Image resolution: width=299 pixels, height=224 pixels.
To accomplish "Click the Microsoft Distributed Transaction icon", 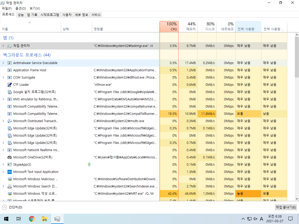I will tap(10, 121).
